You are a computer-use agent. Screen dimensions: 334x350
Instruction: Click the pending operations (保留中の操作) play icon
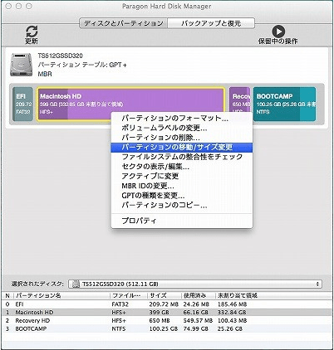point(278,32)
